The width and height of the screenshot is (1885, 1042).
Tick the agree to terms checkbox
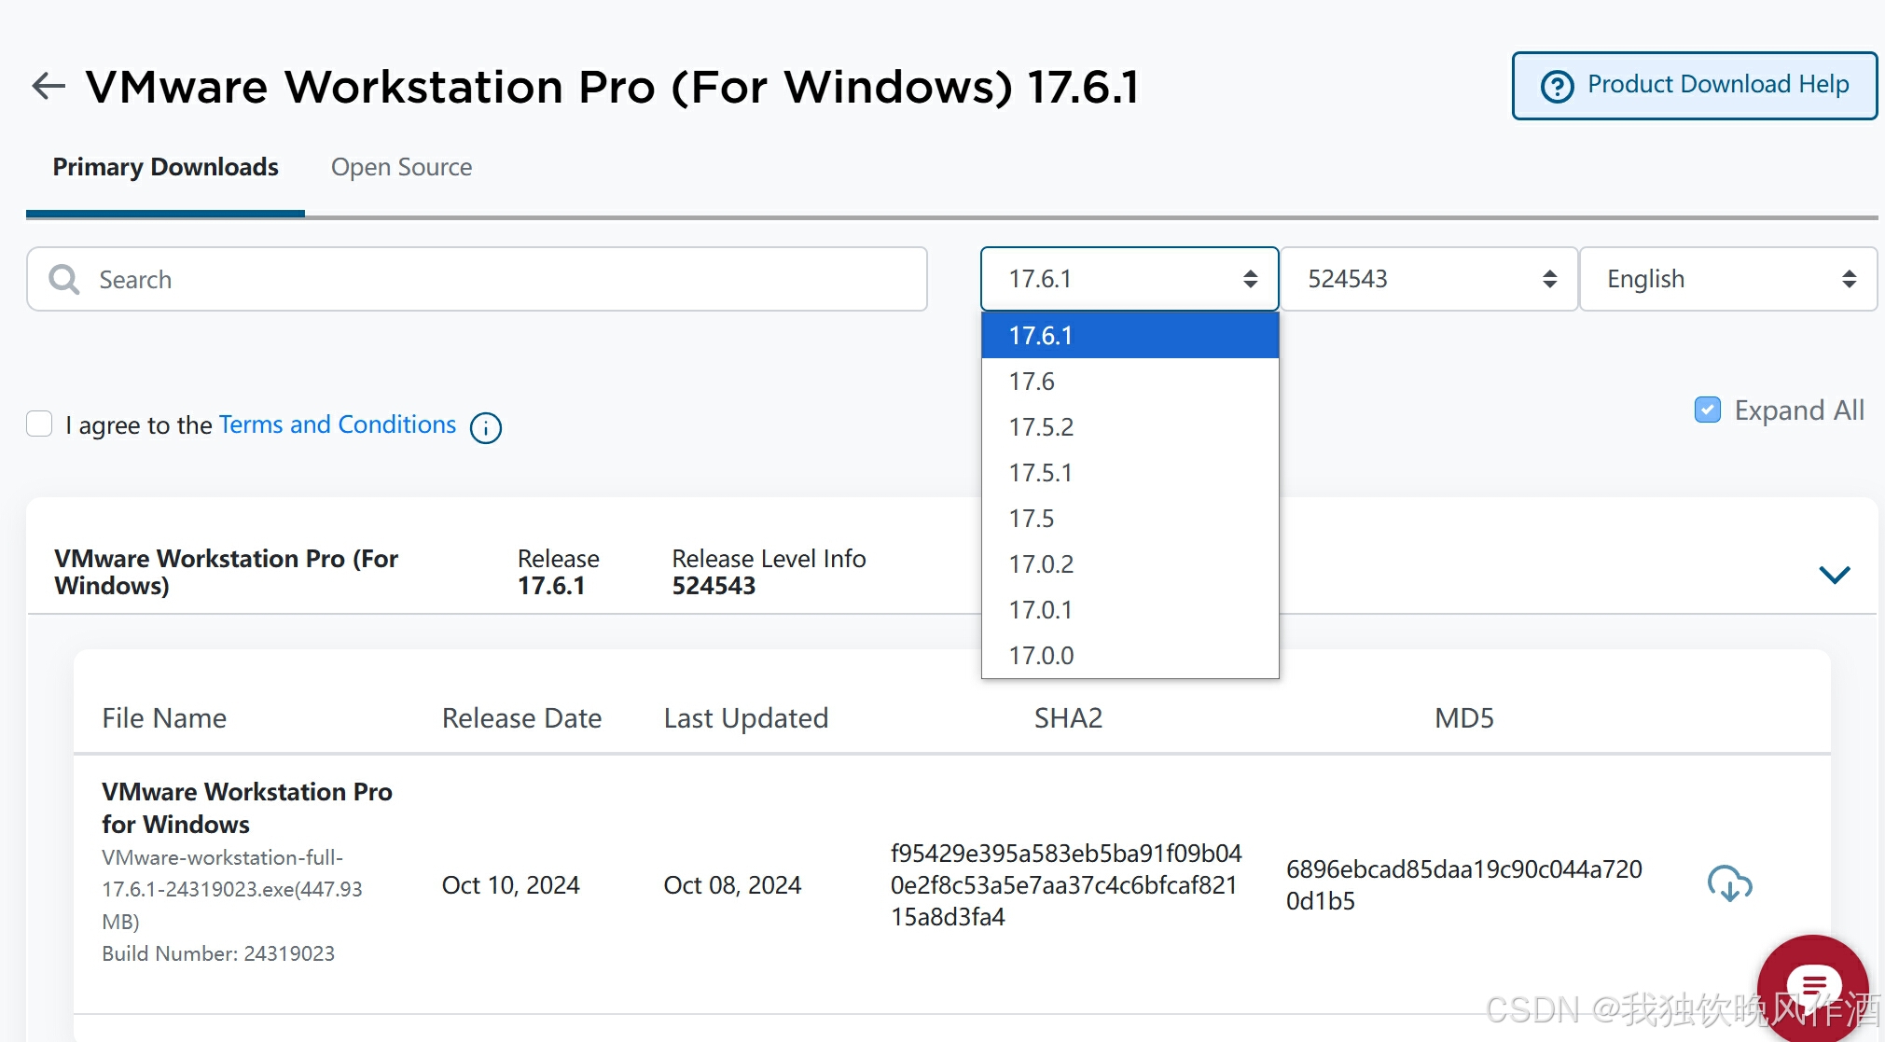(x=39, y=424)
